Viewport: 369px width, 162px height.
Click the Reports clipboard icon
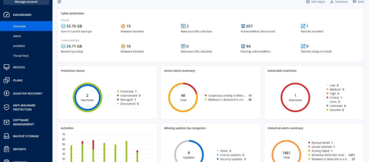click(7, 149)
